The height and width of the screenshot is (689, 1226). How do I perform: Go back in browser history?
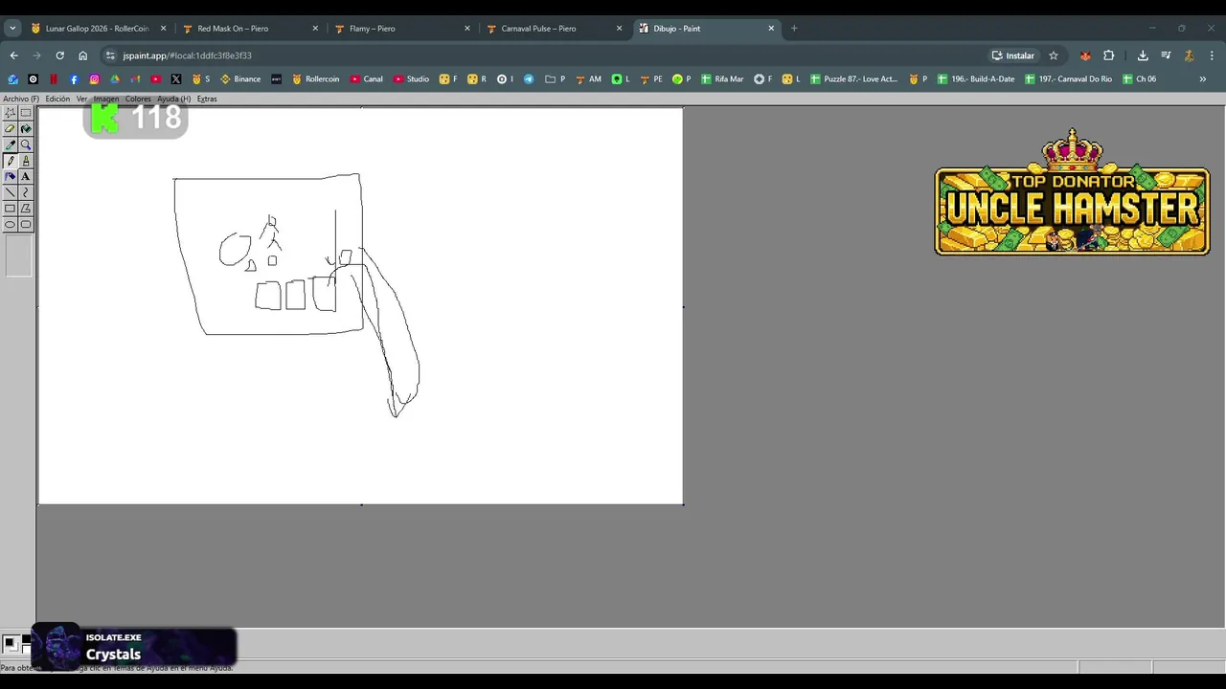tap(14, 56)
